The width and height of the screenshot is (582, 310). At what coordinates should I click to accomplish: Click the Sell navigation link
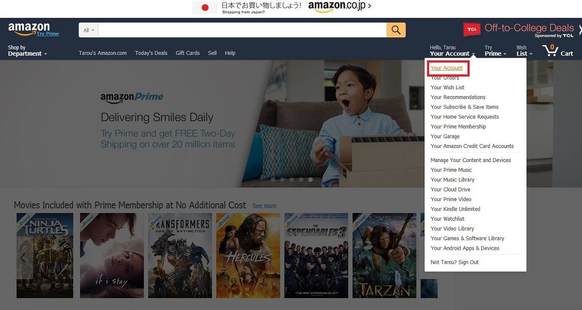(x=212, y=53)
